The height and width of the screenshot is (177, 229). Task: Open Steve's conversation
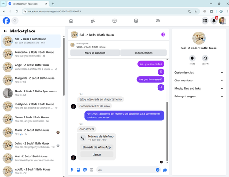pyautogui.click(x=31, y=119)
